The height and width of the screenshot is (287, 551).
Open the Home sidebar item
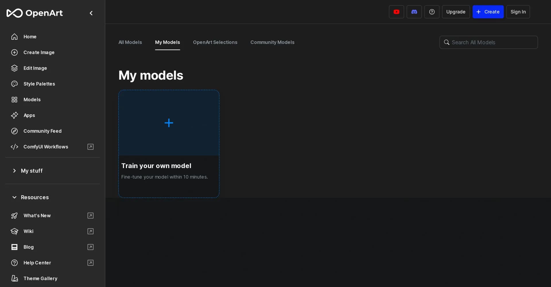[x=30, y=37]
